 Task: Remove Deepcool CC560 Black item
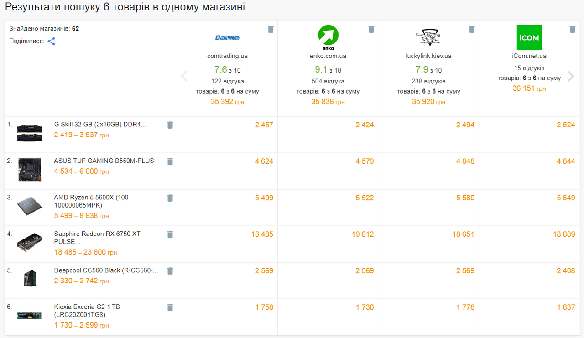tap(170, 271)
